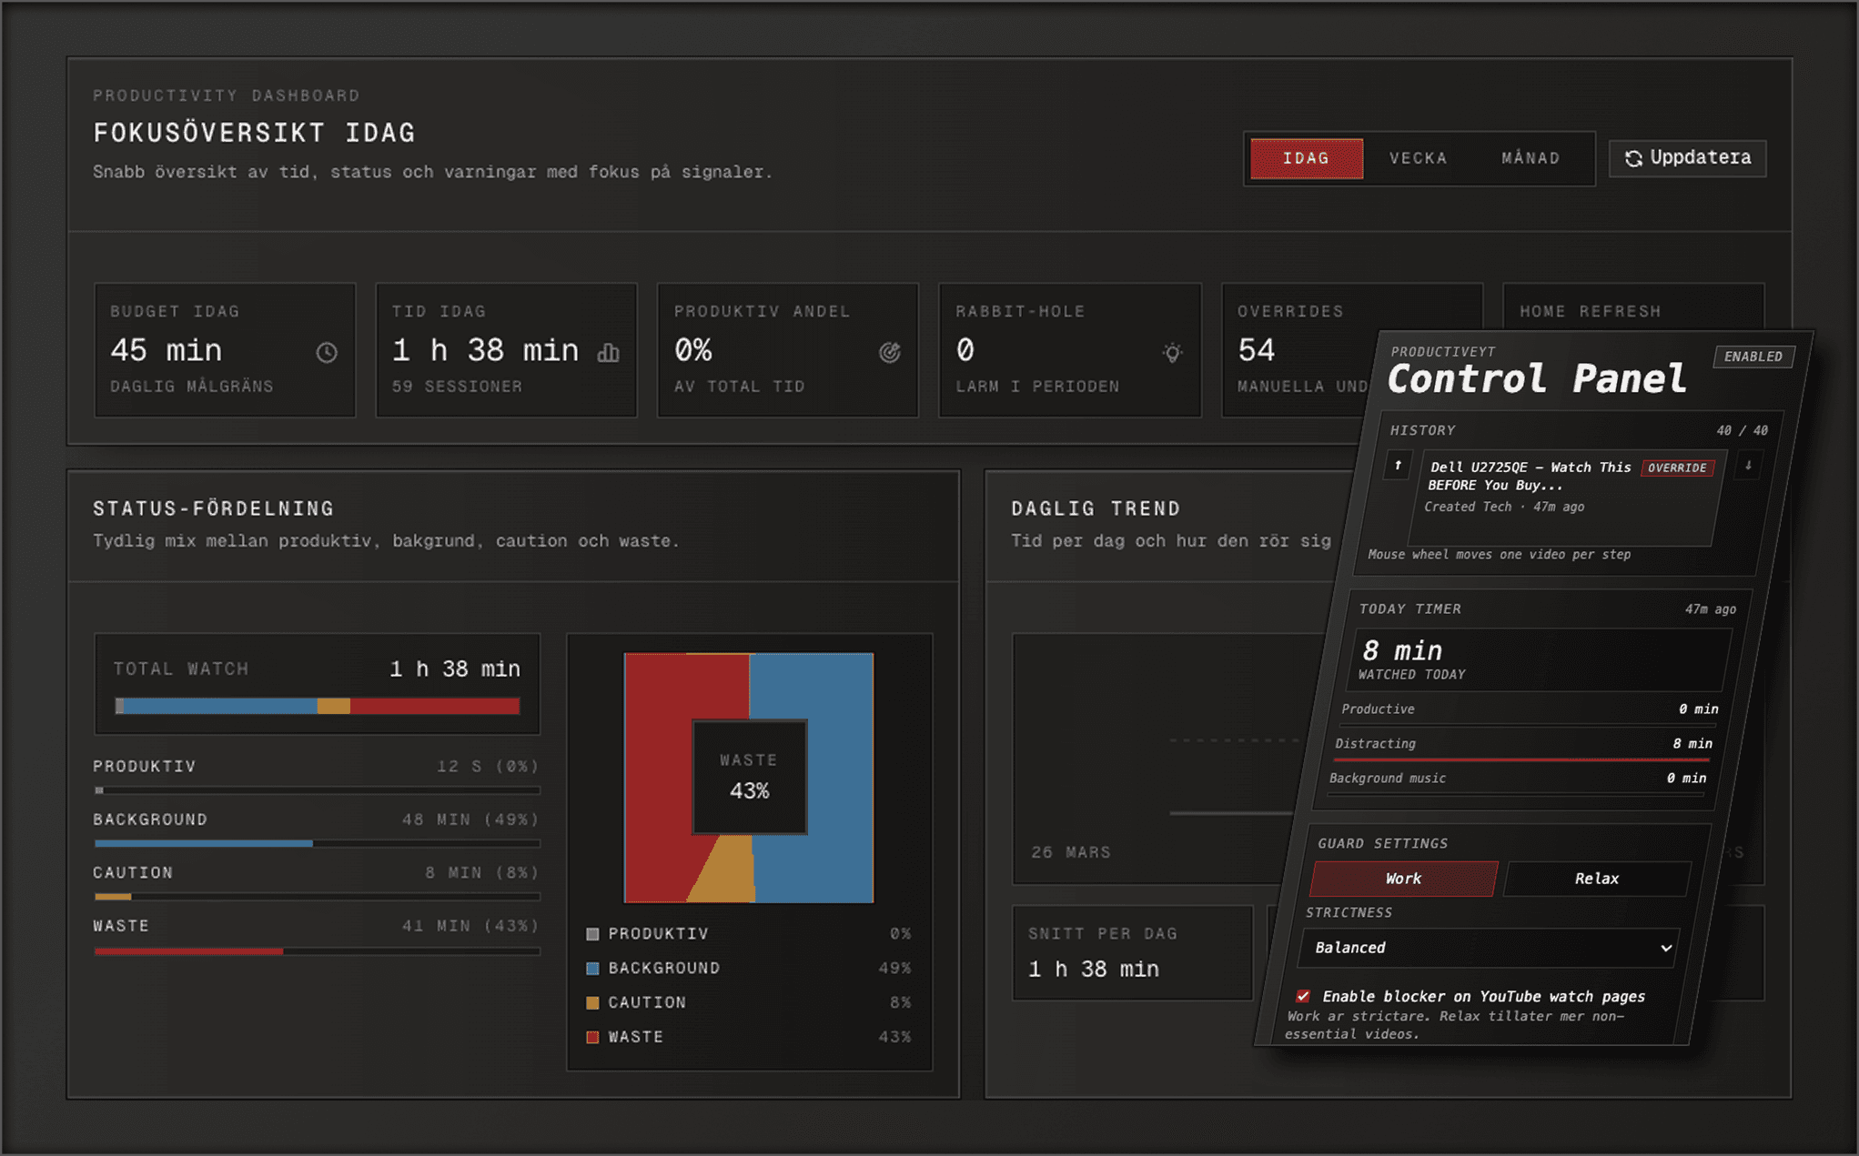Click the bar chart icon in Tid Idag card

[x=608, y=352]
